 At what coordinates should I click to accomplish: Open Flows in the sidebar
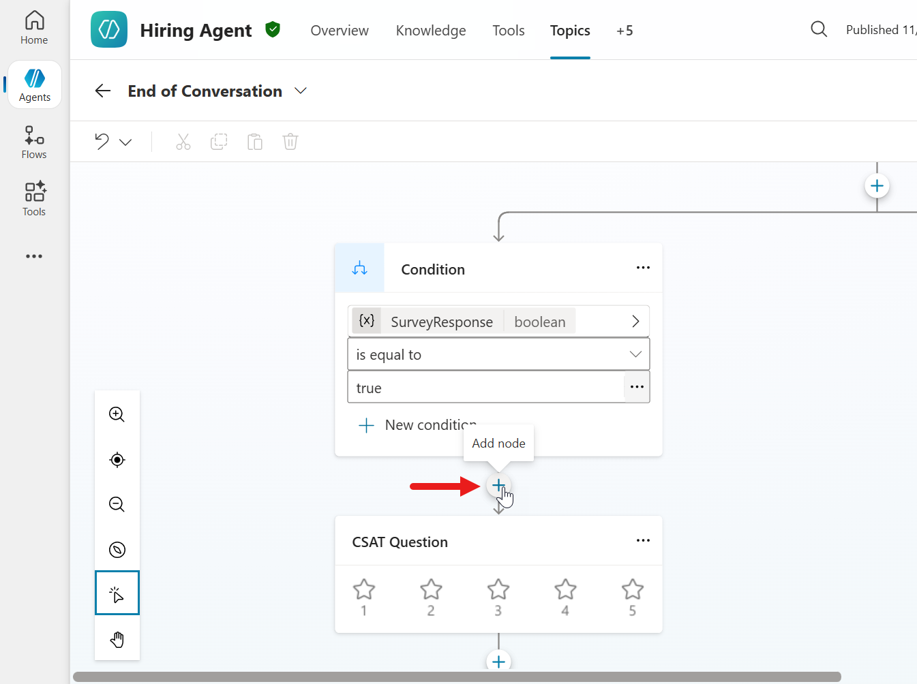(34, 142)
